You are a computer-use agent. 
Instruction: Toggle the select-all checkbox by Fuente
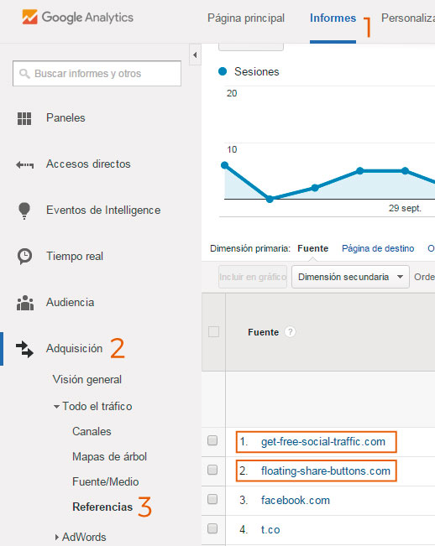[213, 331]
